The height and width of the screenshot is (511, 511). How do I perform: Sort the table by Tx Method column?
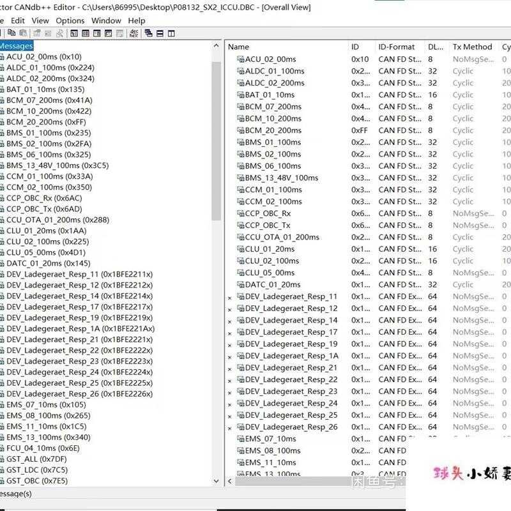(471, 46)
